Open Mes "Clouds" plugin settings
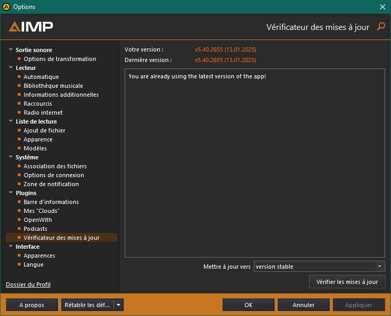Image resolution: width=391 pixels, height=316 pixels. click(x=42, y=211)
